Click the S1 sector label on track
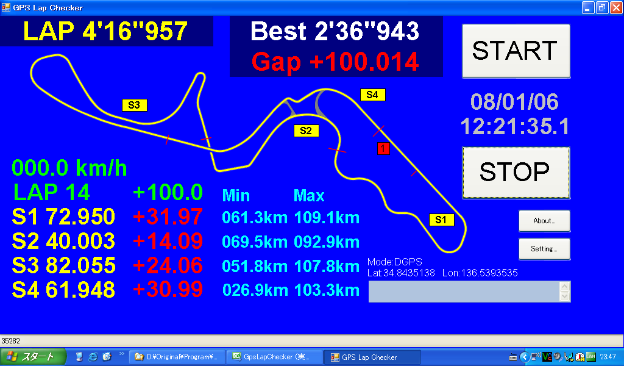 (x=441, y=220)
